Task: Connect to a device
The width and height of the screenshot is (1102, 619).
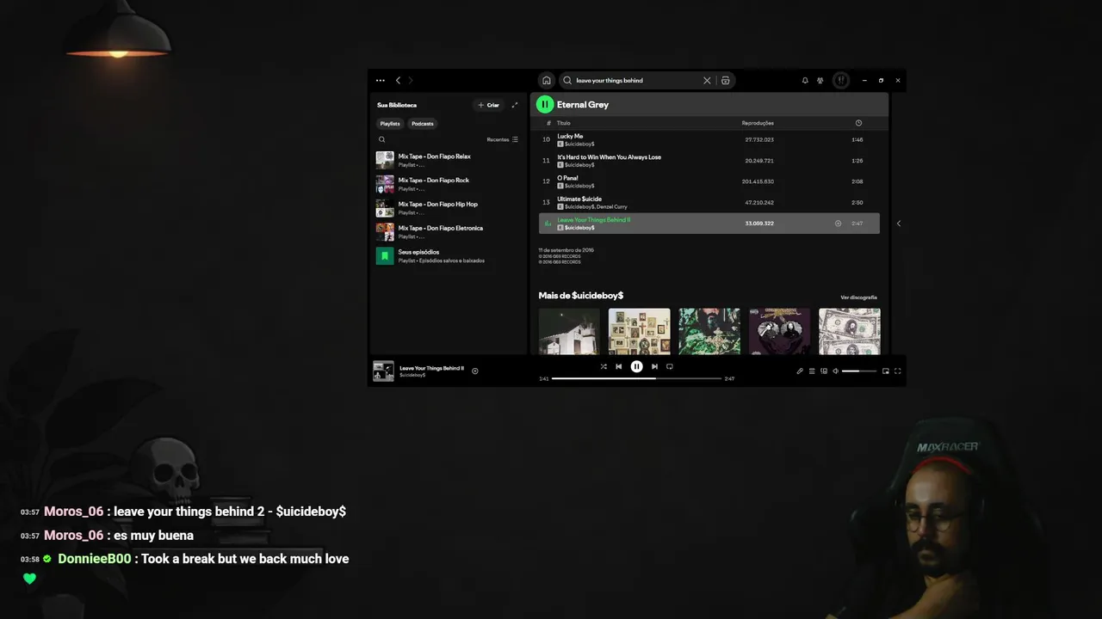Action: click(824, 371)
